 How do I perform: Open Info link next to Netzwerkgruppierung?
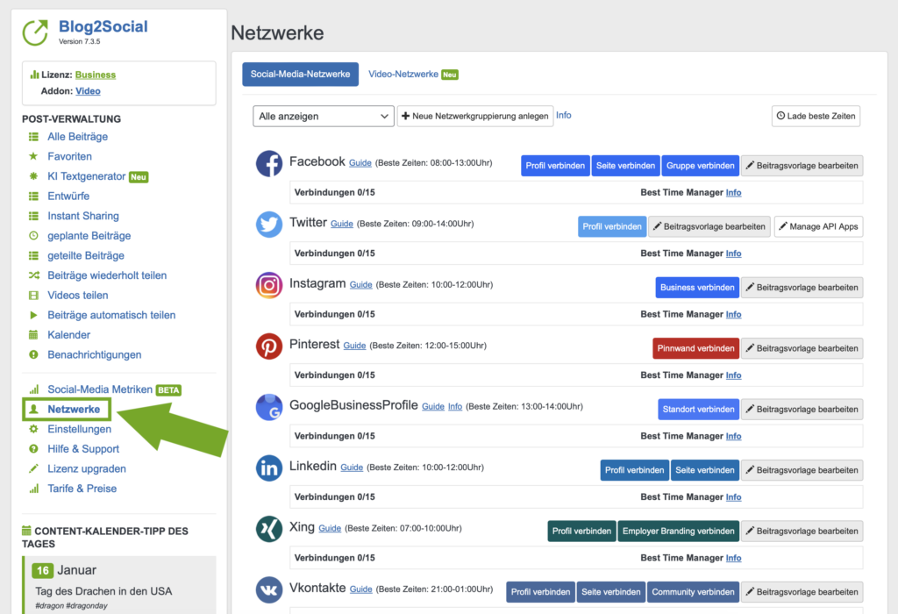point(564,115)
